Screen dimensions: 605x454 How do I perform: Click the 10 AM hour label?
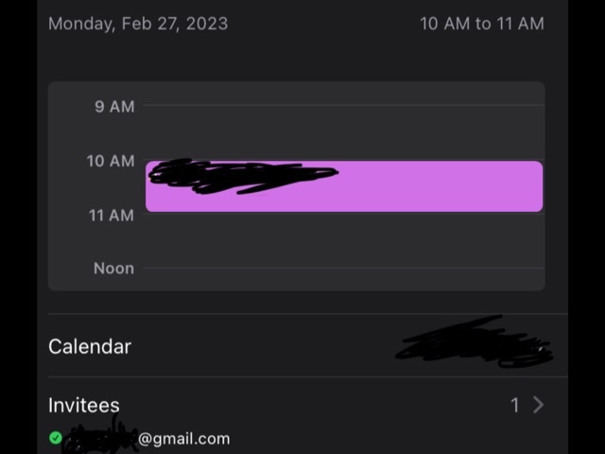(111, 161)
